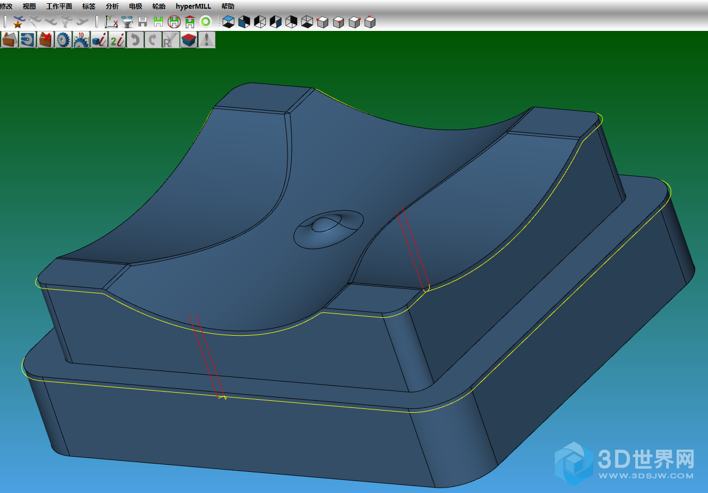Open the 帮助 menu
The image size is (708, 493).
tap(228, 7)
